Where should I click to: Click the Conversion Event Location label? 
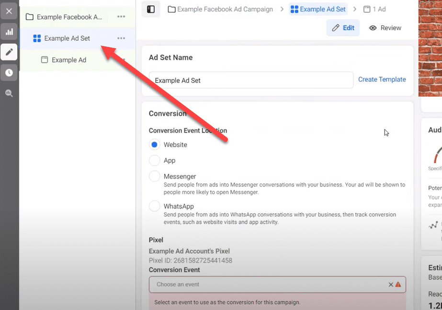188,131
